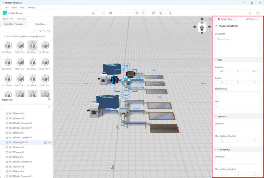Viewport: 264px width, 178px height.
Task: Click the Copy document icon in the toolbar
Action: pos(154,13)
